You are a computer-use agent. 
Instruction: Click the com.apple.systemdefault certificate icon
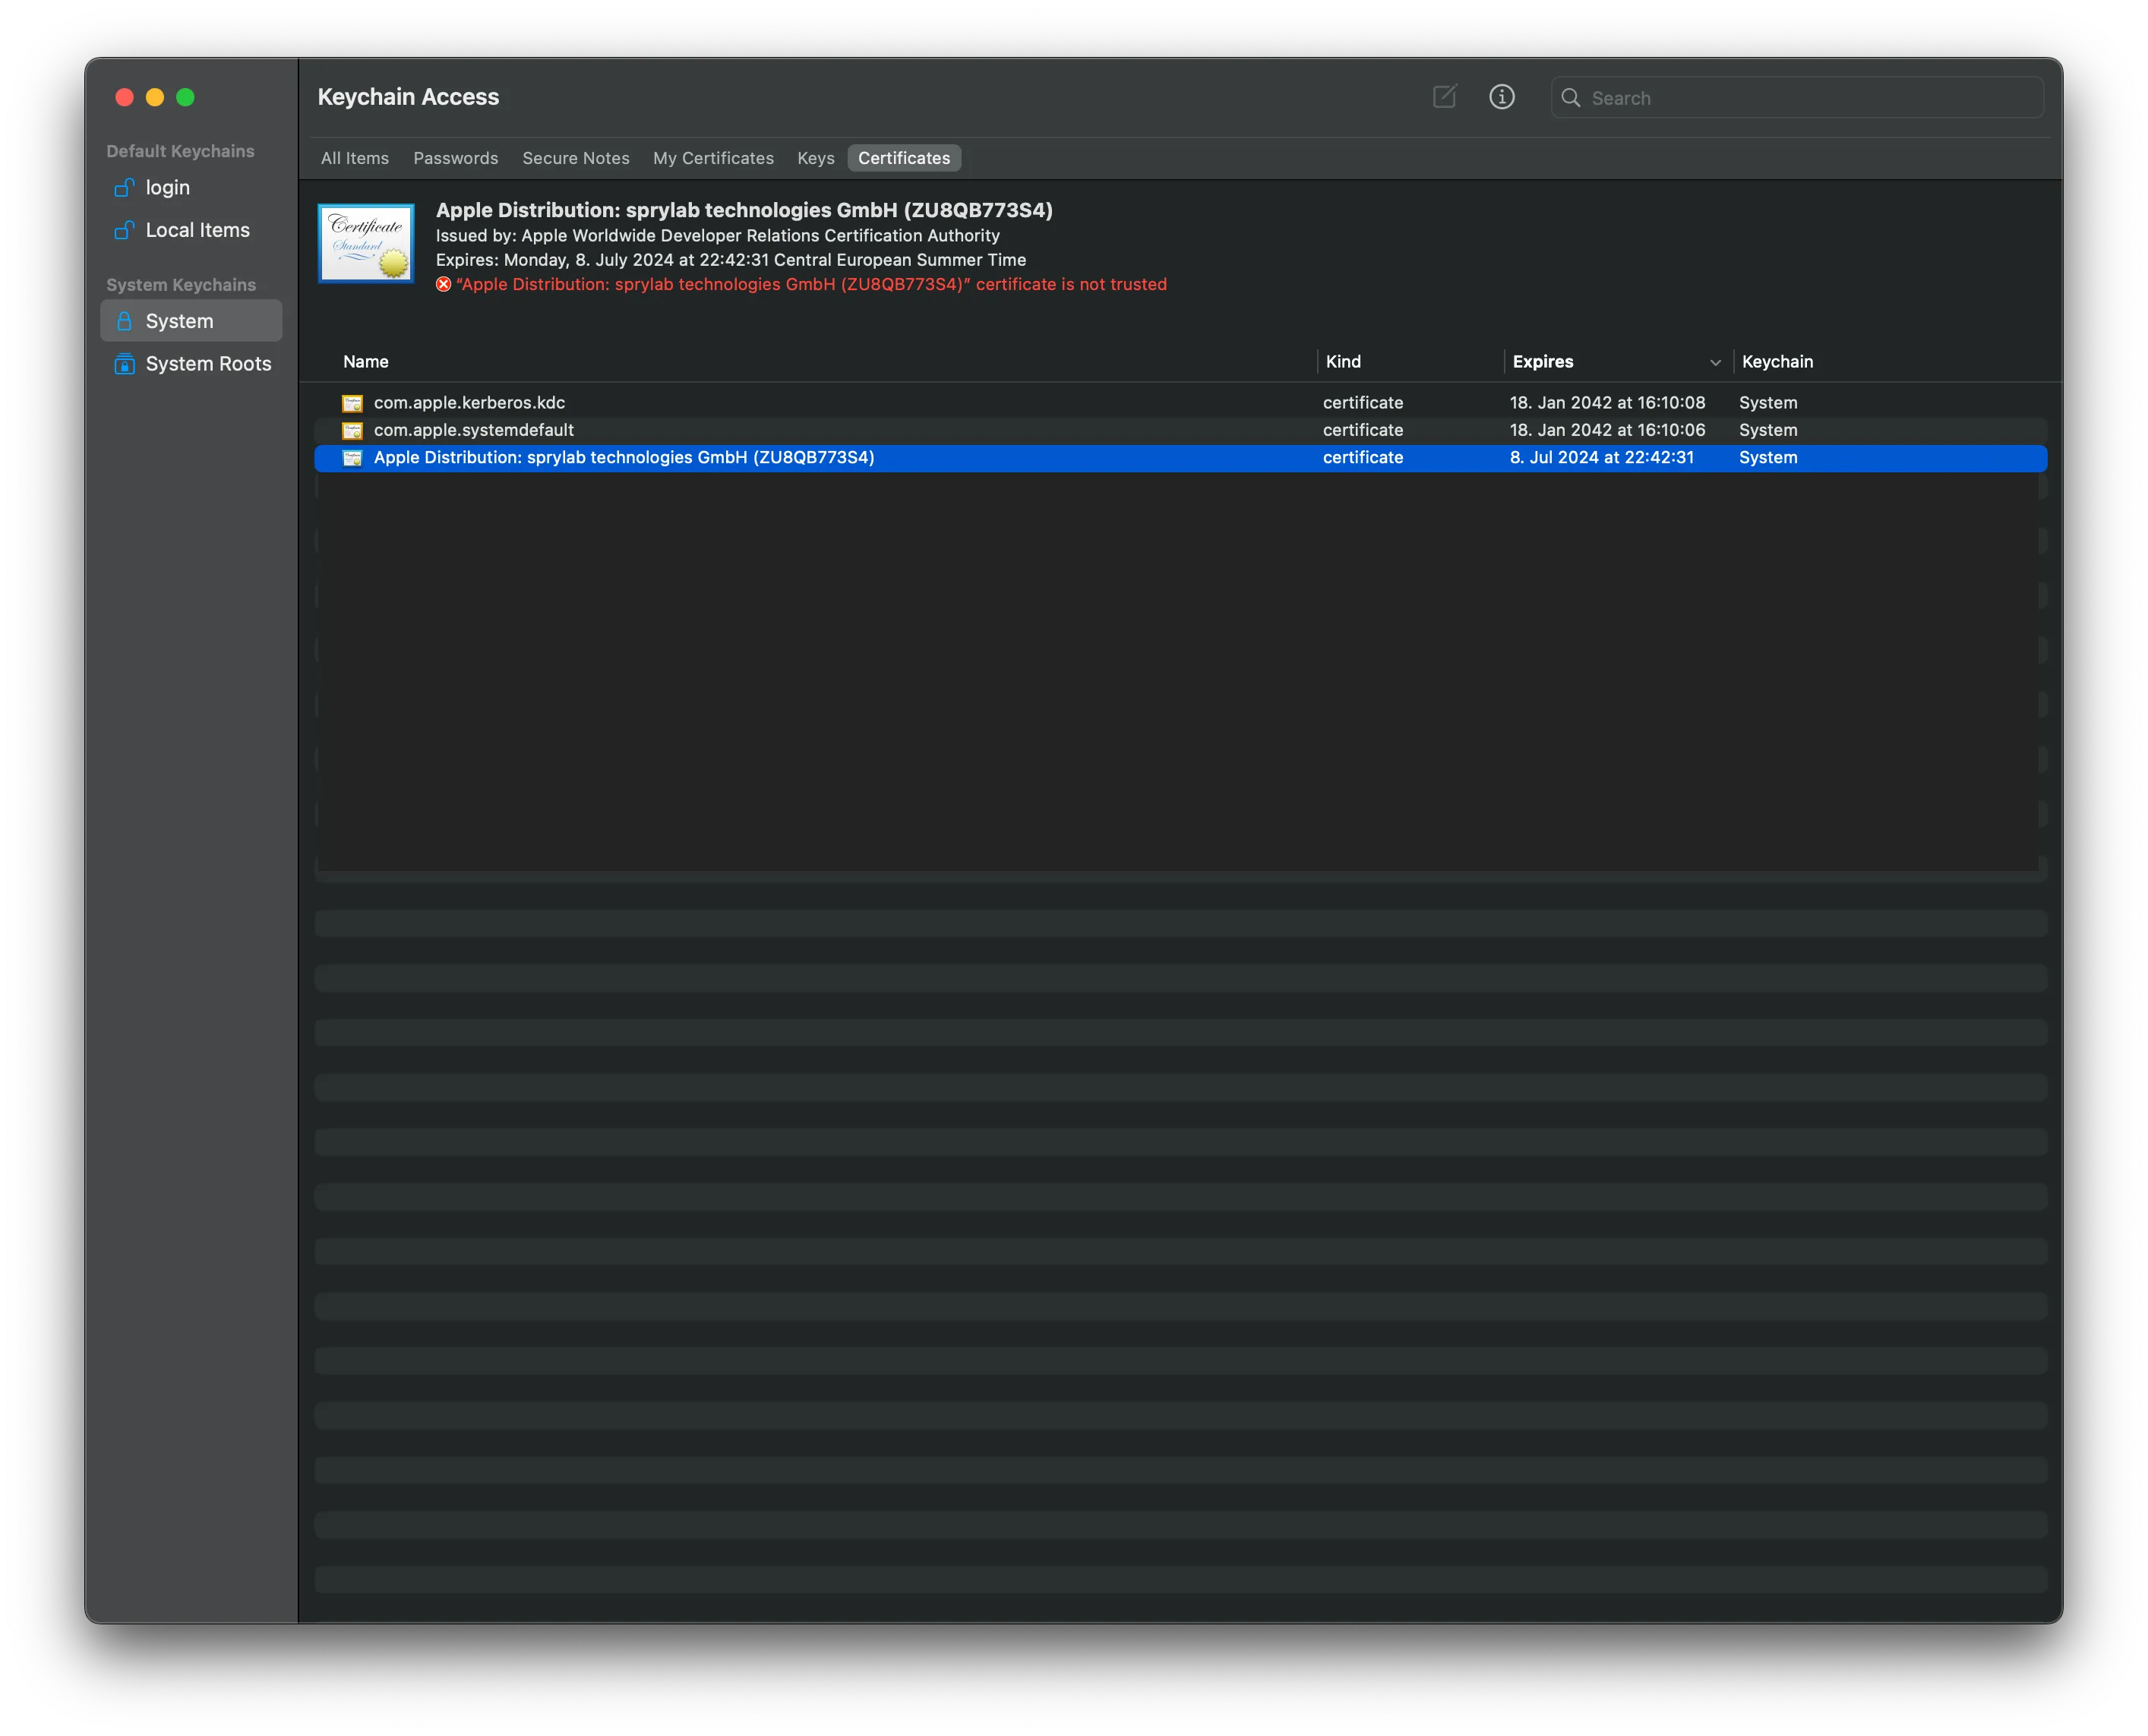point(352,430)
